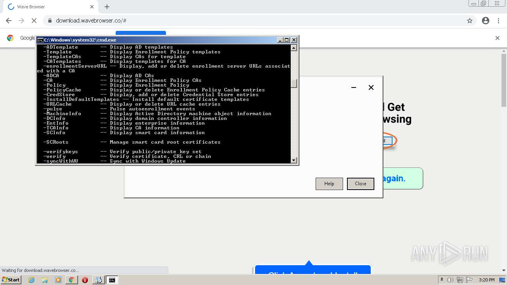Maximize the cmd.exe window

click(287, 40)
